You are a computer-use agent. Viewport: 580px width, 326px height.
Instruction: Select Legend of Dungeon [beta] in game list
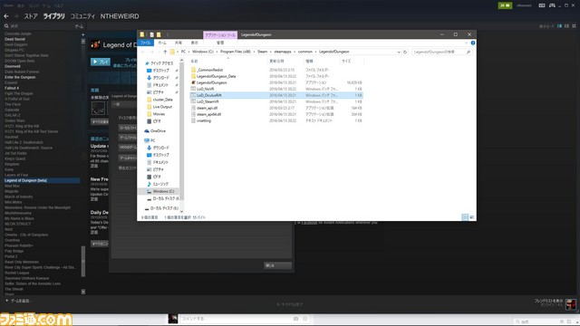pyautogui.click(x=42, y=180)
